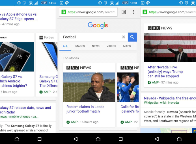The height and width of the screenshot is (144, 196).
Task: Open Calls for Iceland story headline
Action: tap(130, 109)
